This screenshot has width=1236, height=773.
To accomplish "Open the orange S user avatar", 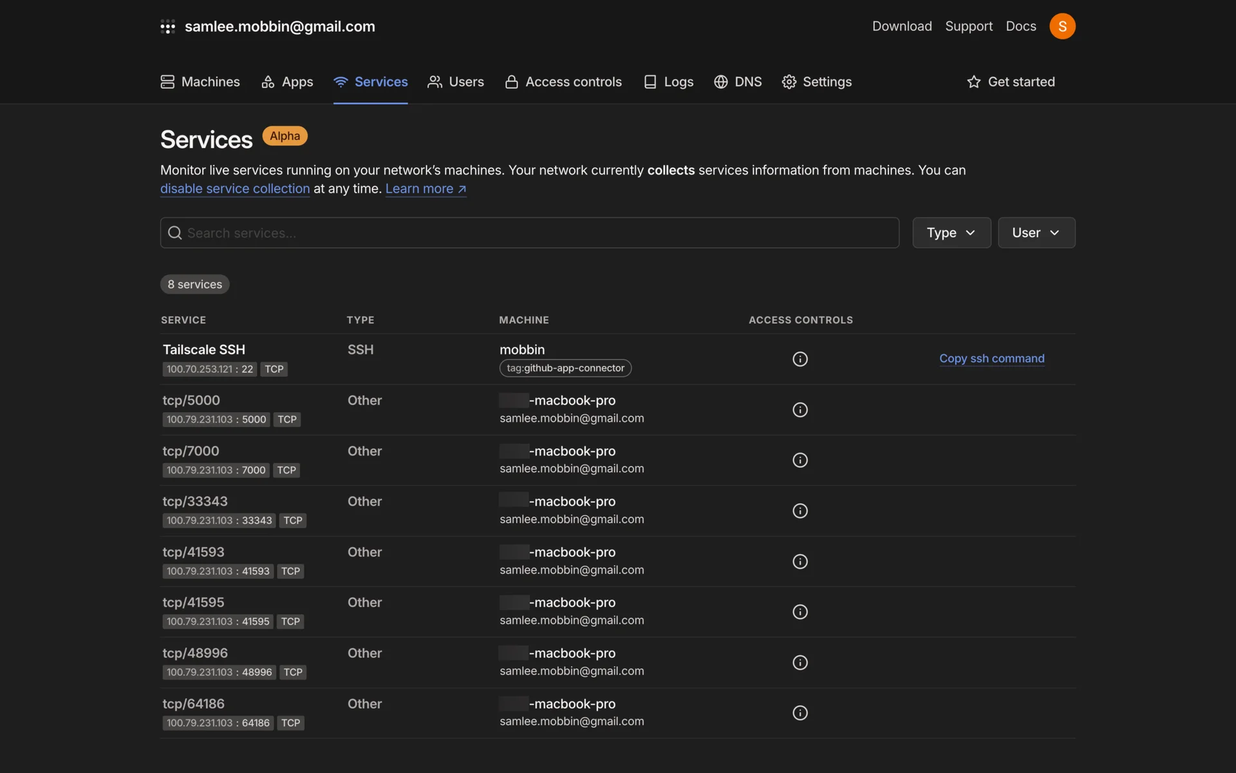I will click(x=1062, y=26).
